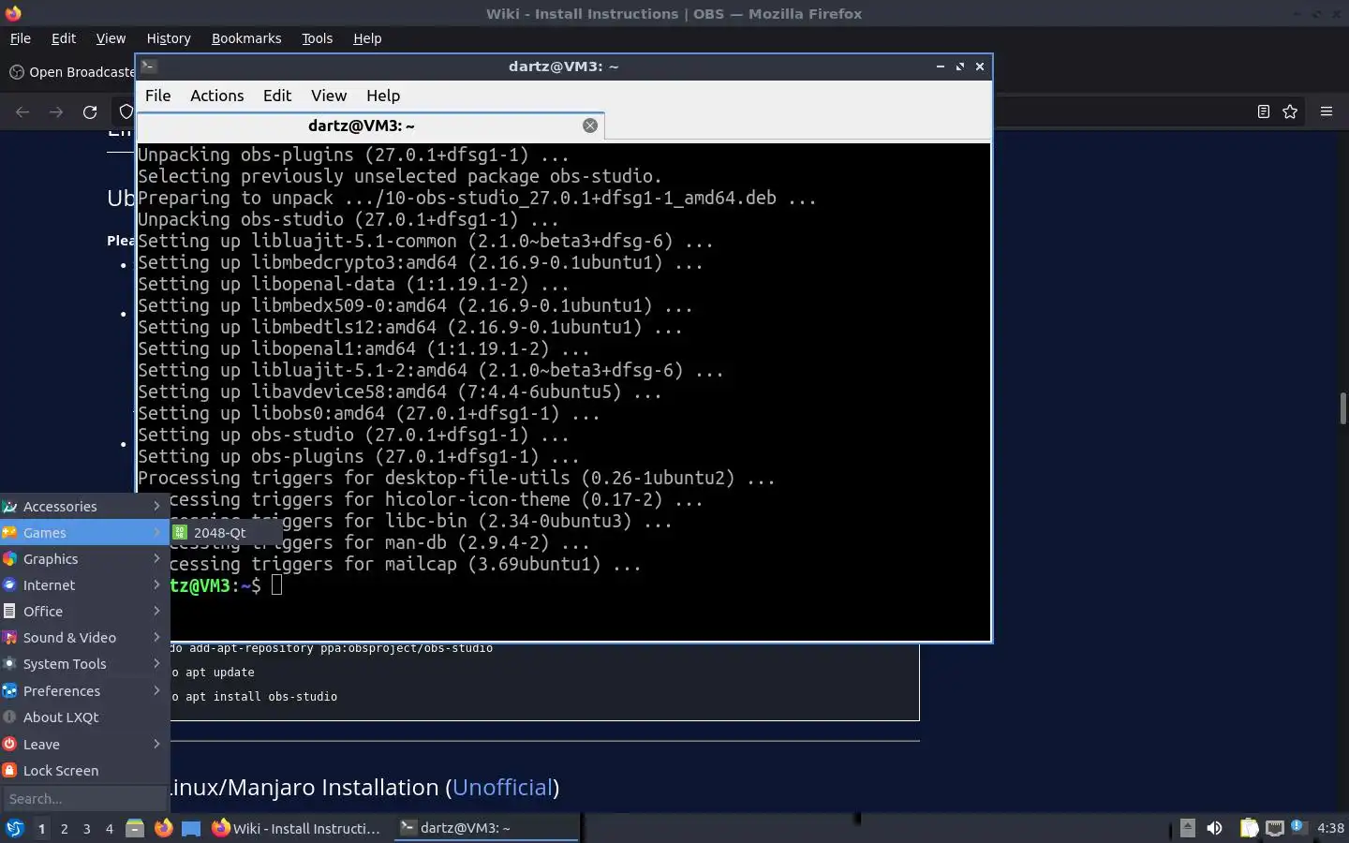Click the show desktop icon in the panel
Image resolution: width=1349 pixels, height=843 pixels.
(191, 828)
